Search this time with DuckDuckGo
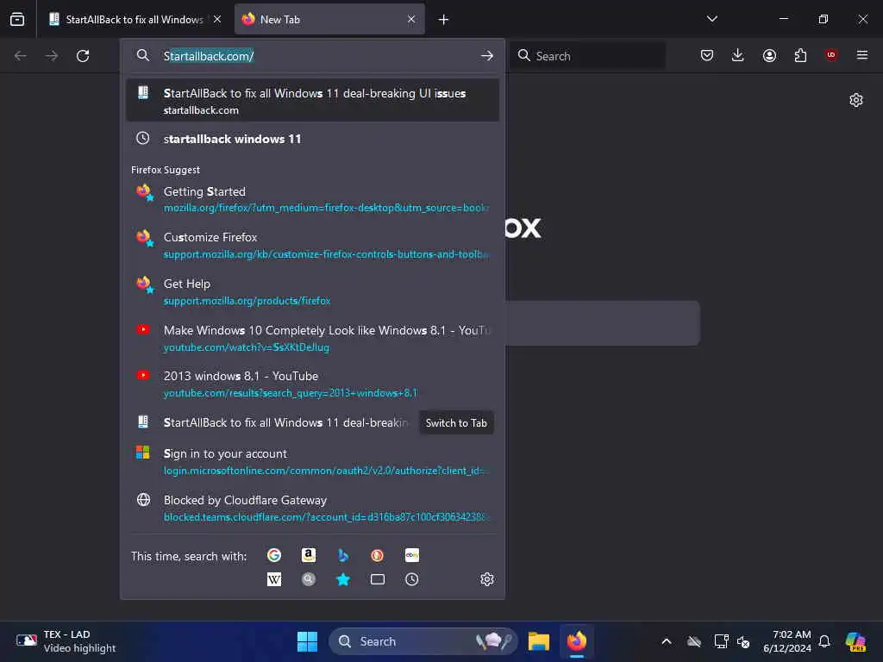Image resolution: width=883 pixels, height=662 pixels. 378,556
